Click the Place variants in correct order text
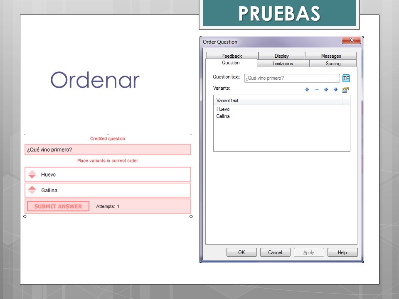This screenshot has width=399, height=299. (x=108, y=161)
